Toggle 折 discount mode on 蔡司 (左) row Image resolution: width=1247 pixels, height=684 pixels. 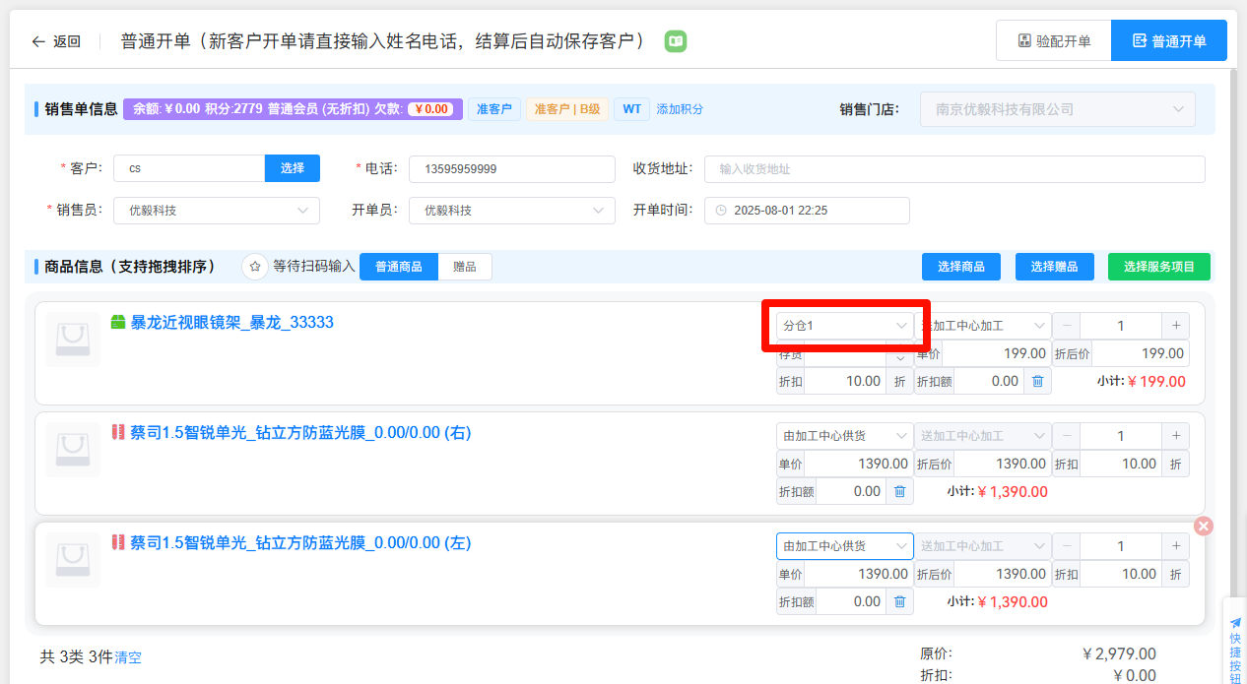tap(1175, 574)
